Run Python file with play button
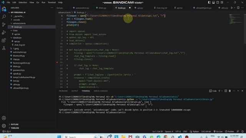The width and height of the screenshot is (246, 138). (231, 8)
